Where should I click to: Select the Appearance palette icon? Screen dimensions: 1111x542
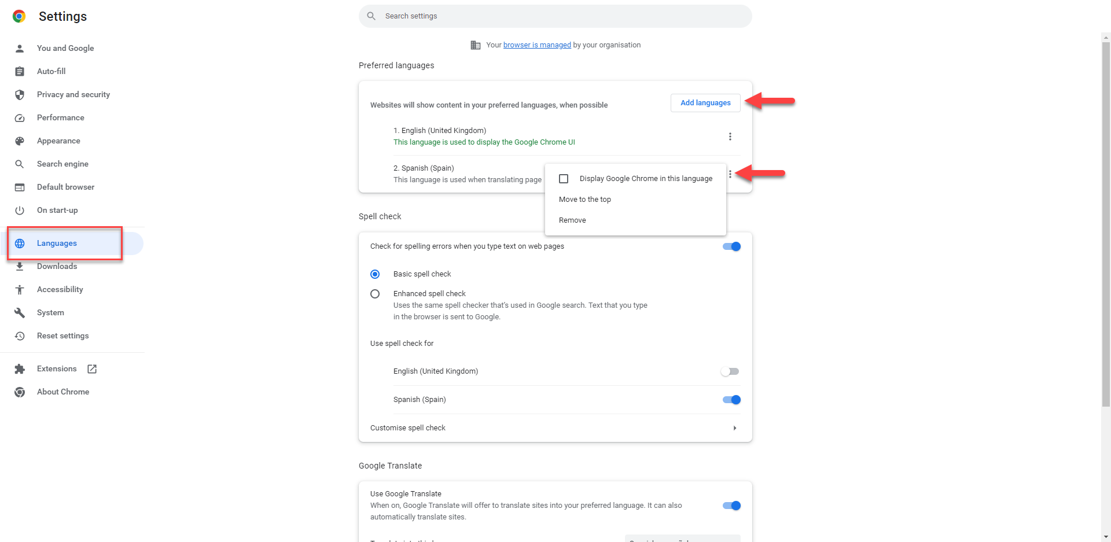[20, 141]
